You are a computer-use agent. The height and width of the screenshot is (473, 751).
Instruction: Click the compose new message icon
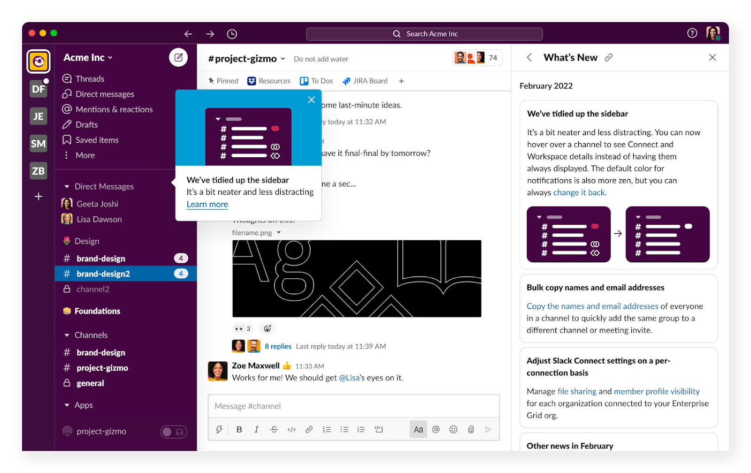pyautogui.click(x=178, y=58)
